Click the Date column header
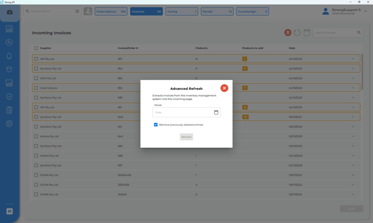 [292, 48]
